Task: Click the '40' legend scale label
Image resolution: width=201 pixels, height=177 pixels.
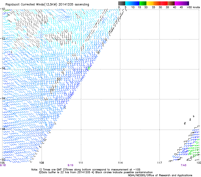Action: tap(174, 7)
